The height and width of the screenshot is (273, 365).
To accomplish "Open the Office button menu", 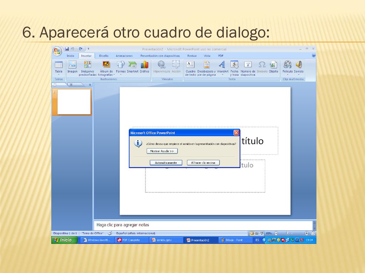I will pos(57,51).
